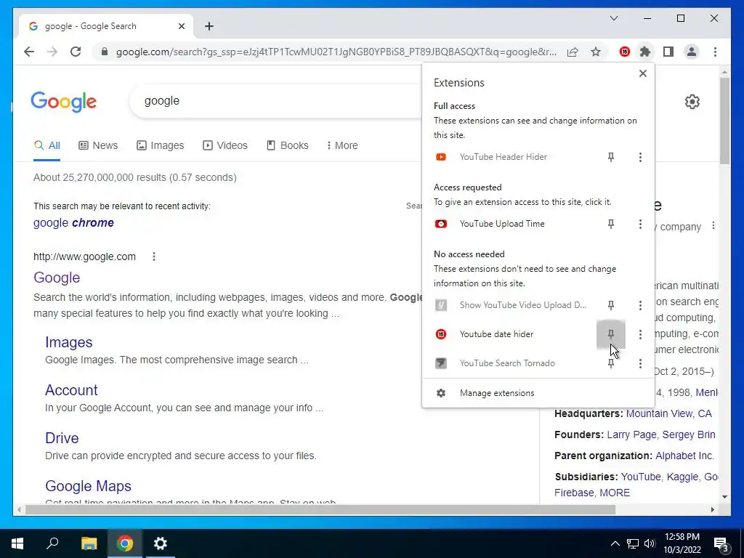Viewport: 744px width, 558px height.
Task: Open the Windows Start menu
Action: (17, 543)
